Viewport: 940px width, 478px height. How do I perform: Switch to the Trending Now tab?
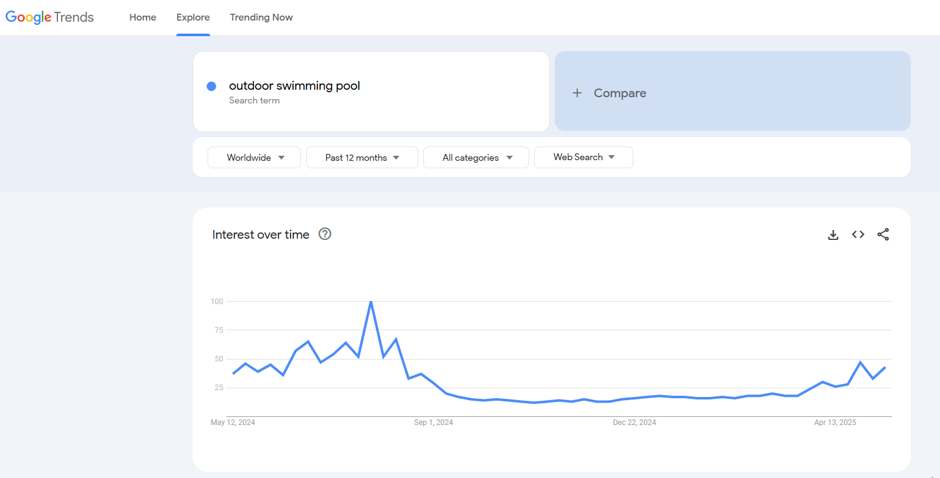point(261,17)
